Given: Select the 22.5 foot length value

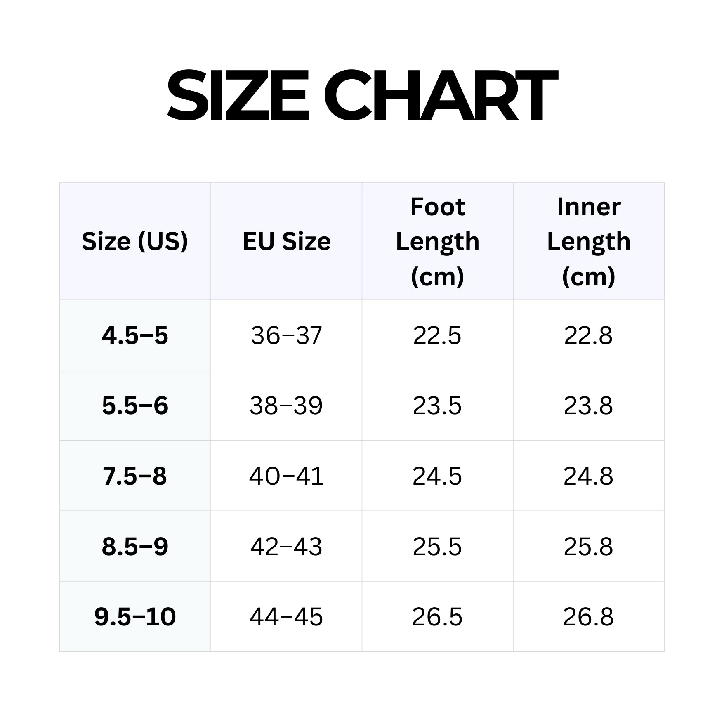Looking at the screenshot, I should (x=437, y=335).
